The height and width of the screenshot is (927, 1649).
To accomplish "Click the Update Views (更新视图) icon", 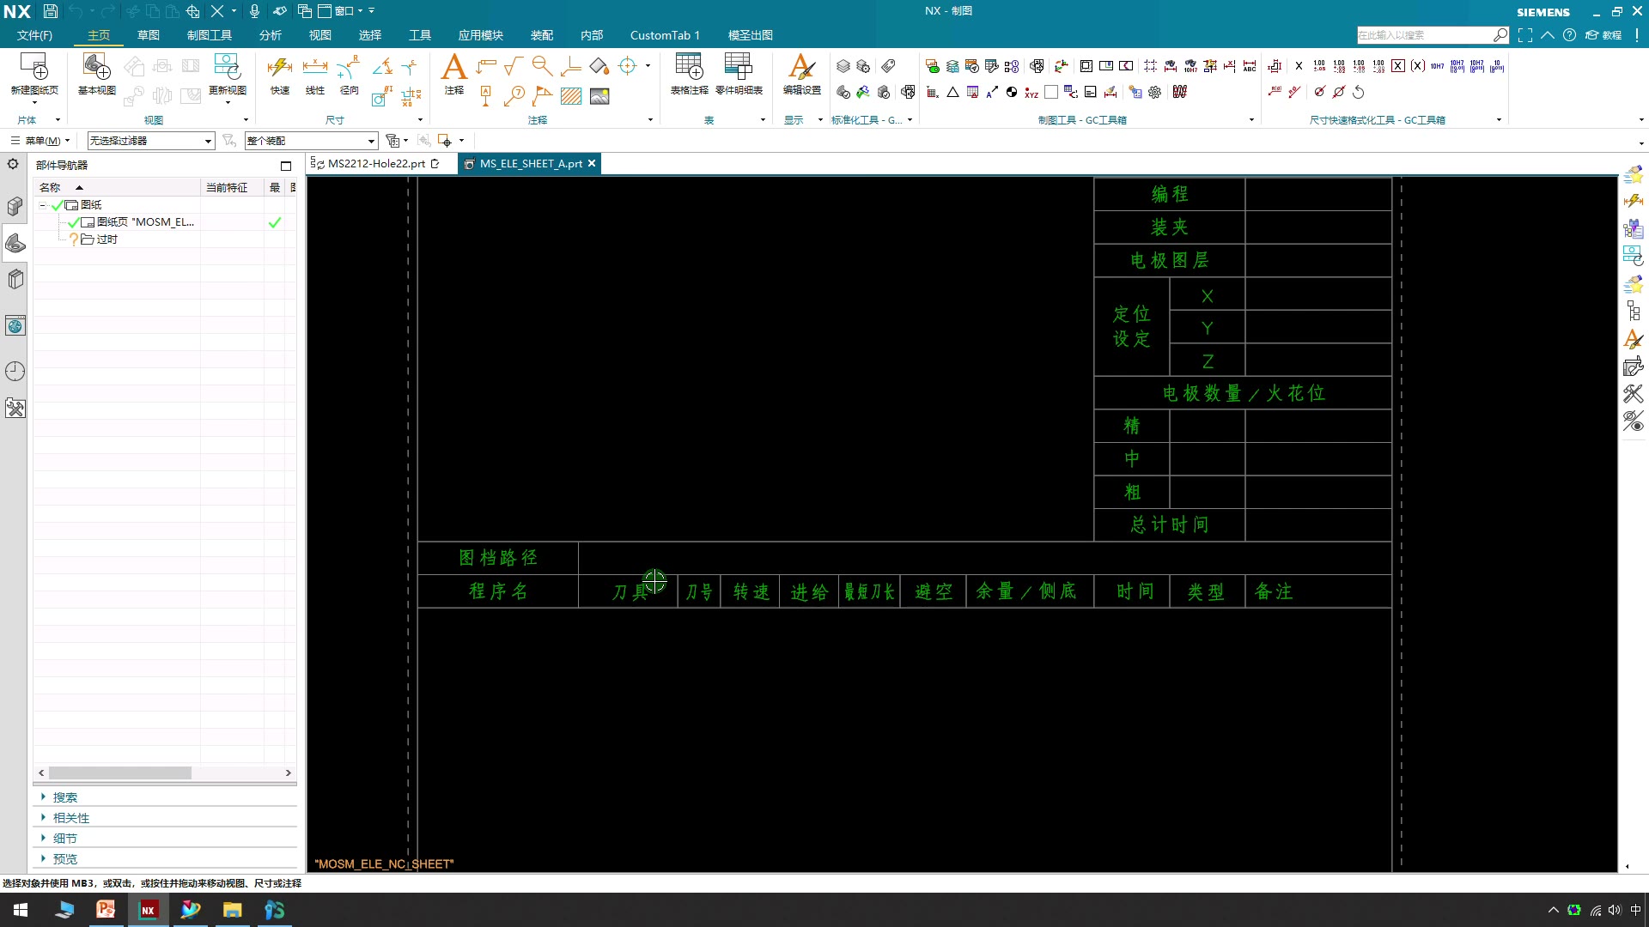I will pos(227,67).
